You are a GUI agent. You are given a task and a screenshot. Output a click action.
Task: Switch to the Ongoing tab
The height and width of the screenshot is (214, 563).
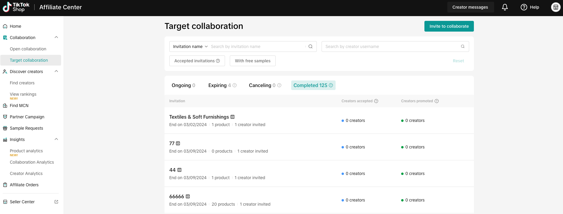[x=183, y=85]
